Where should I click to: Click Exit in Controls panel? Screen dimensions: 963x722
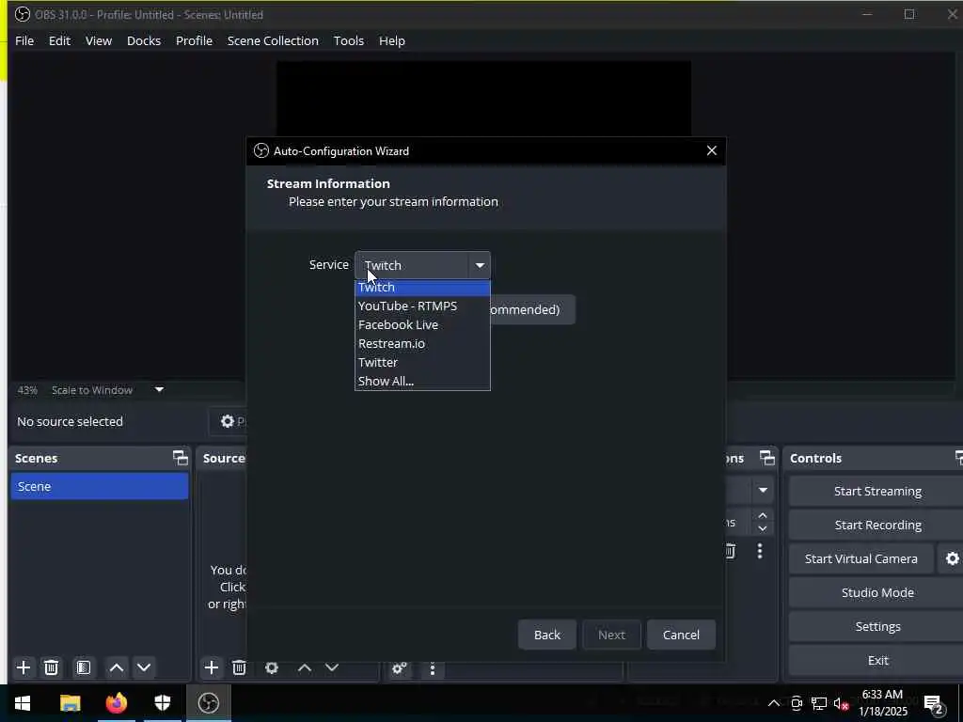click(877, 660)
